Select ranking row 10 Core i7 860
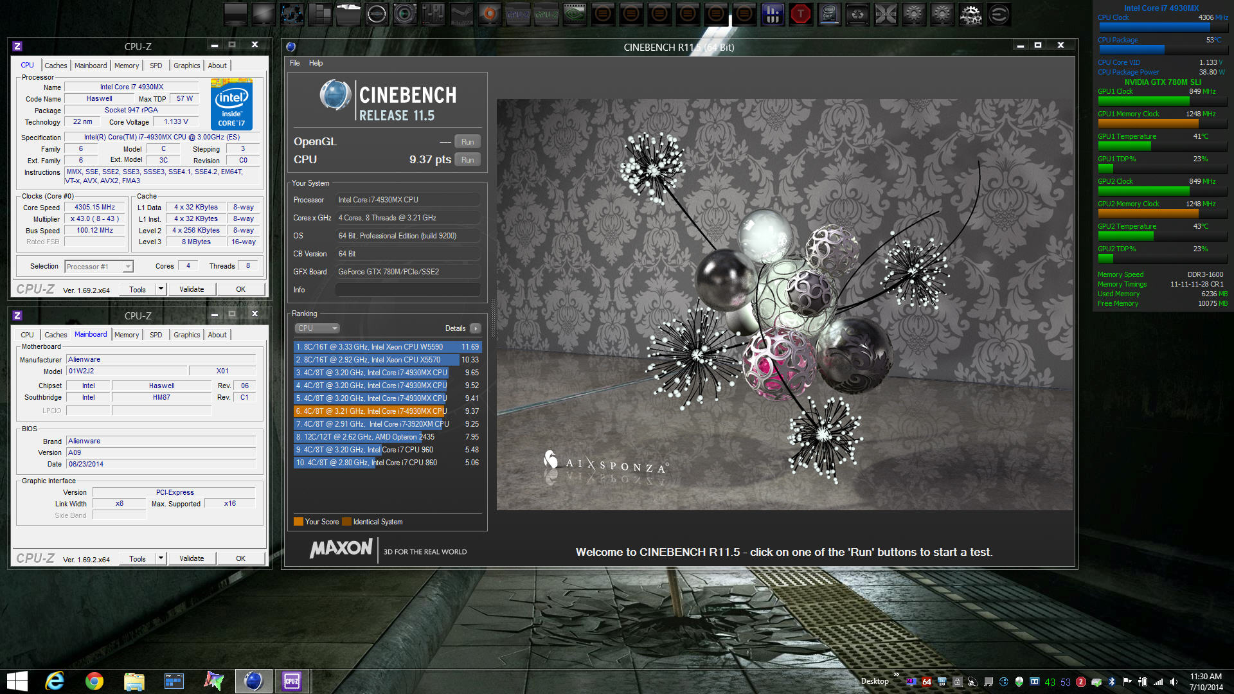1234x694 pixels. 387,463
